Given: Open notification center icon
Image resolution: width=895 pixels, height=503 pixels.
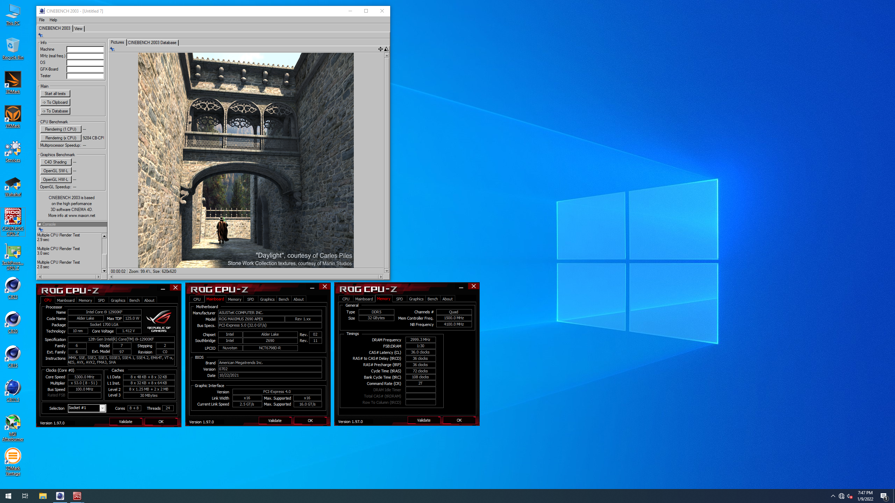Looking at the screenshot, I should (884, 496).
